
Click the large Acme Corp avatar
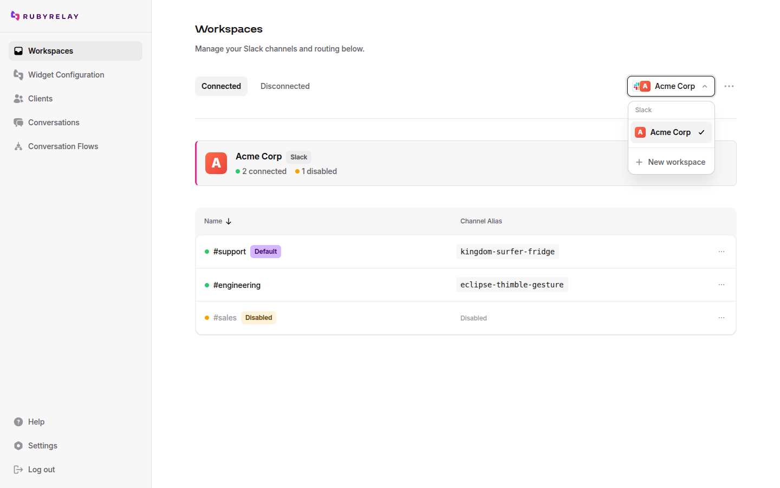click(216, 163)
